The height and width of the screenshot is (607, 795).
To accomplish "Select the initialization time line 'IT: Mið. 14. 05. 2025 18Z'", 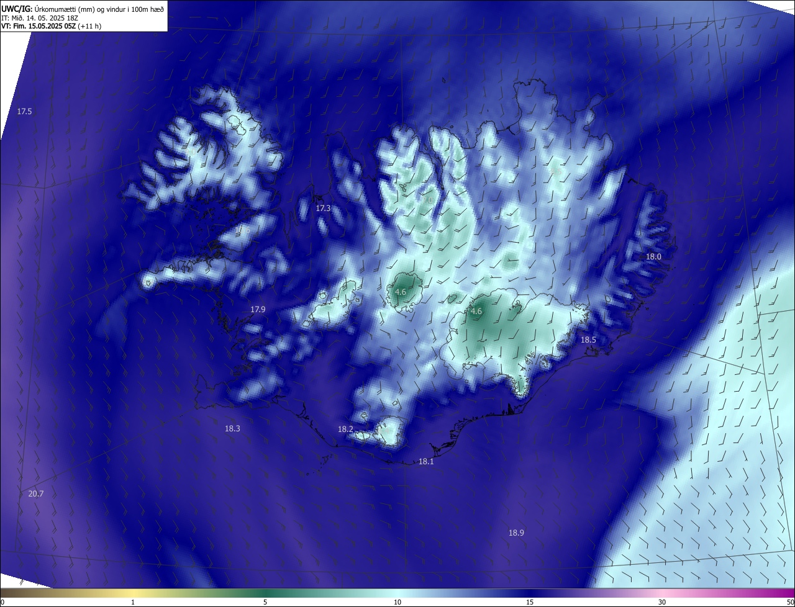I will 39,17.
